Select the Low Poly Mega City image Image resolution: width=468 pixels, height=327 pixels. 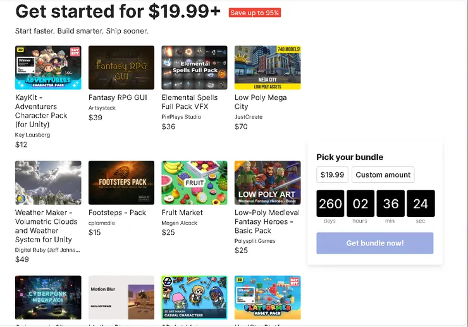pyautogui.click(x=268, y=68)
